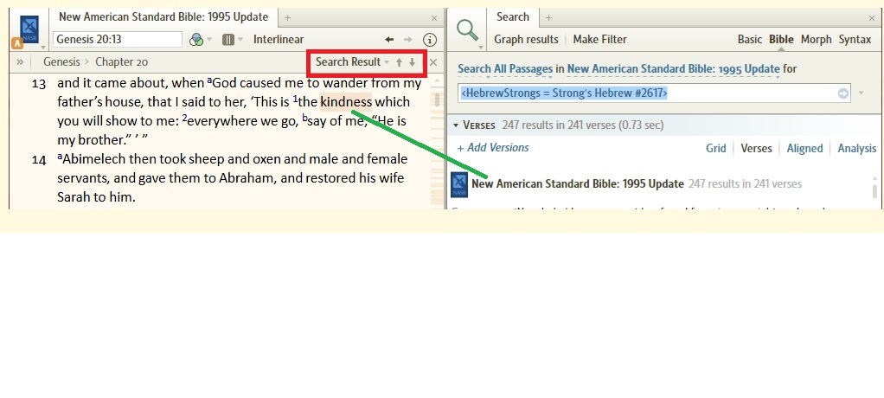The width and height of the screenshot is (884, 398).
Task: Toggle the Interlinear display
Action: click(279, 40)
